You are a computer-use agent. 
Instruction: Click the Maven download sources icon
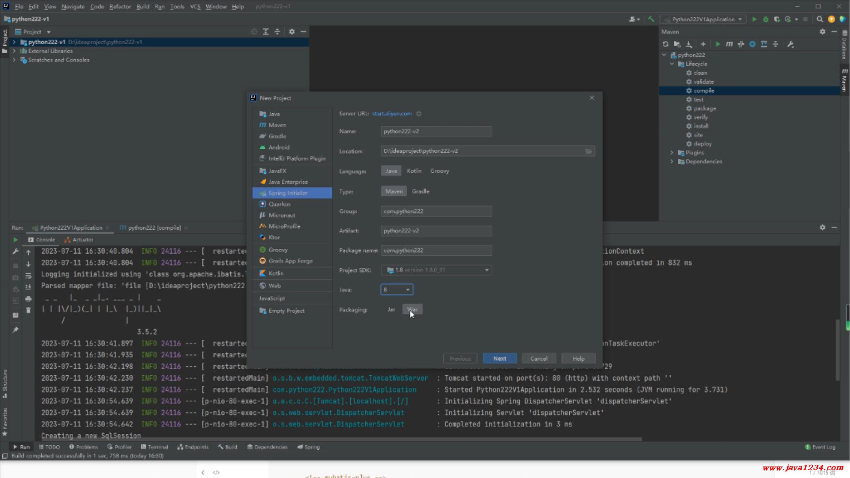pyautogui.click(x=689, y=44)
